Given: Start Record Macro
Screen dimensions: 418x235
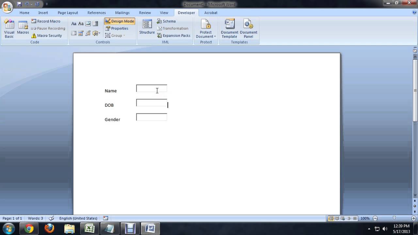Looking at the screenshot, I should pos(46,21).
